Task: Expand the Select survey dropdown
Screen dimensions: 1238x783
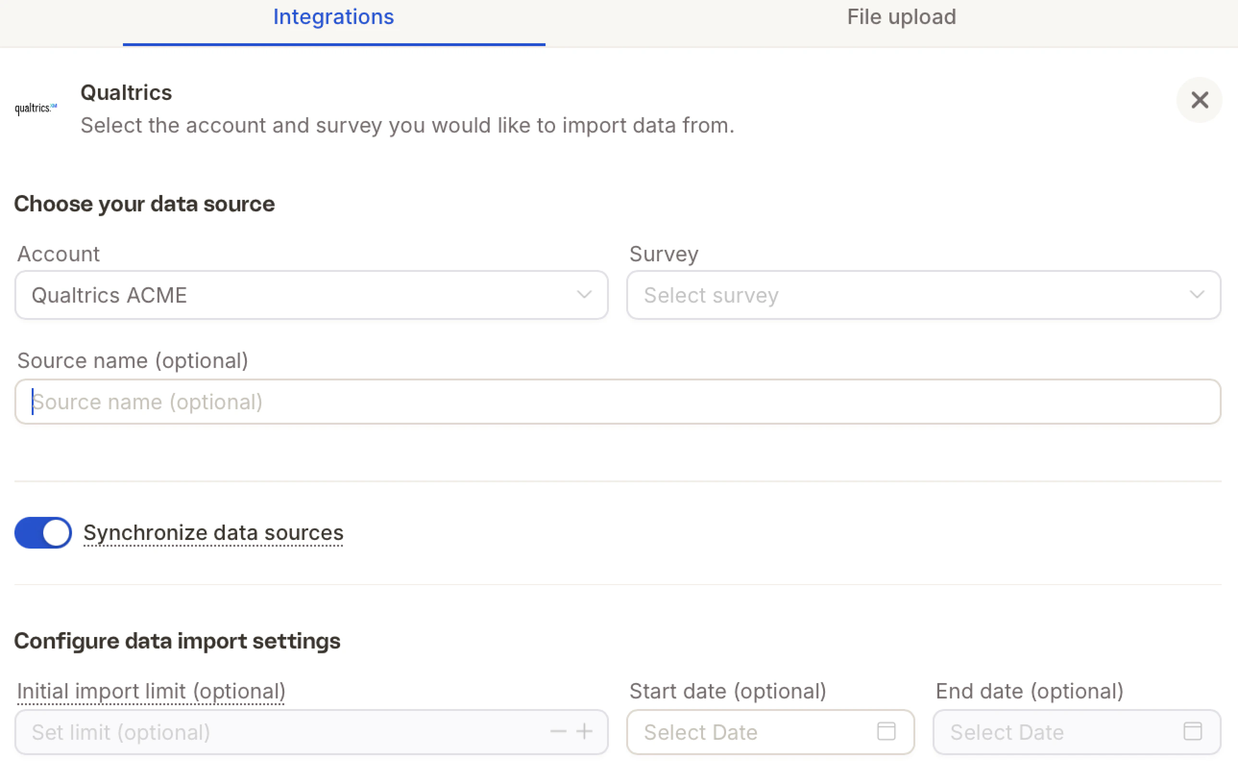Action: pyautogui.click(x=923, y=295)
